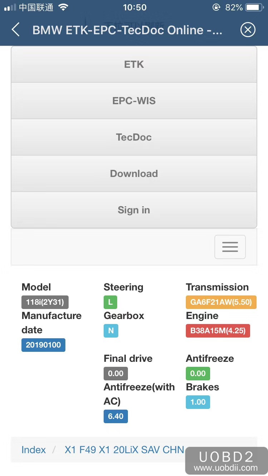Open the Sign in page
The height and width of the screenshot is (476, 268).
(x=134, y=210)
